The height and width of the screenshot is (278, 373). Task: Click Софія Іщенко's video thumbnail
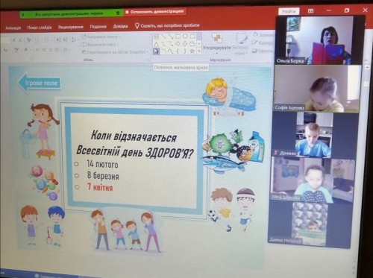pos(317,89)
